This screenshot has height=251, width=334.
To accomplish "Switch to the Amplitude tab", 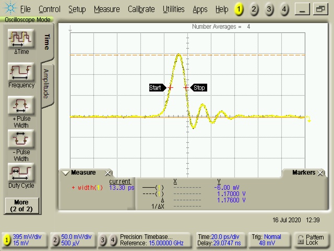I will (x=46, y=84).
